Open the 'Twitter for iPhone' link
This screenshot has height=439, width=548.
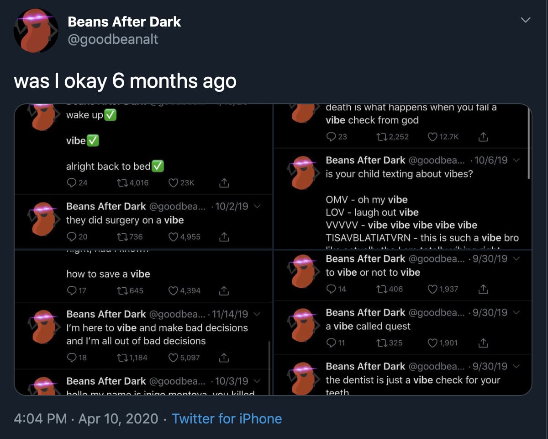tap(227, 418)
